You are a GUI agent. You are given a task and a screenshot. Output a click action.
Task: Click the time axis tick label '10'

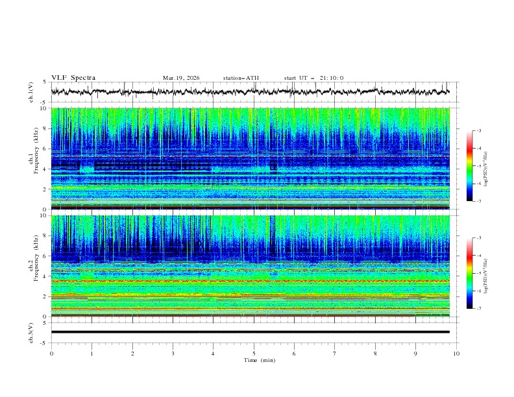456,354
